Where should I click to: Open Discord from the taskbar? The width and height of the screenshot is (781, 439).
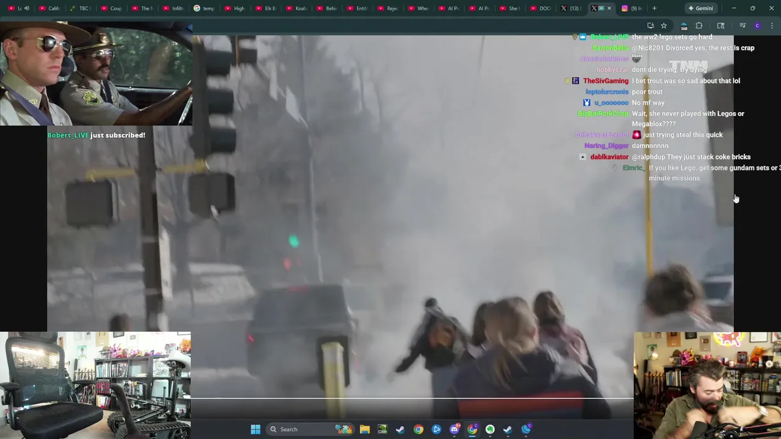coord(454,429)
